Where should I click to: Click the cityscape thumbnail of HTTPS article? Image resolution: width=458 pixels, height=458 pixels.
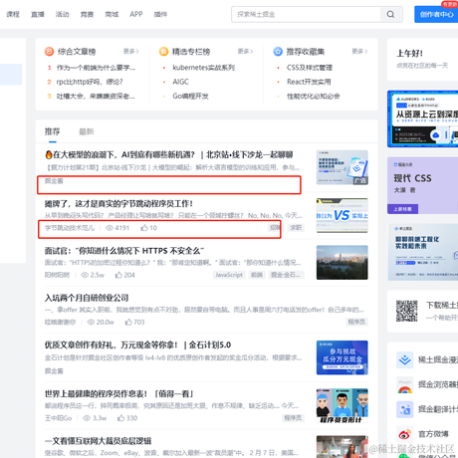[343, 263]
